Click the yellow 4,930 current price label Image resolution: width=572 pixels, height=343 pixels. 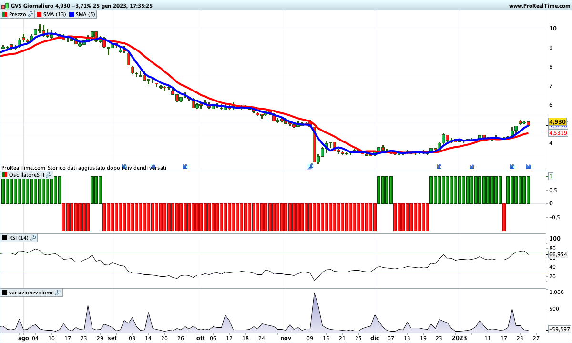(556, 122)
